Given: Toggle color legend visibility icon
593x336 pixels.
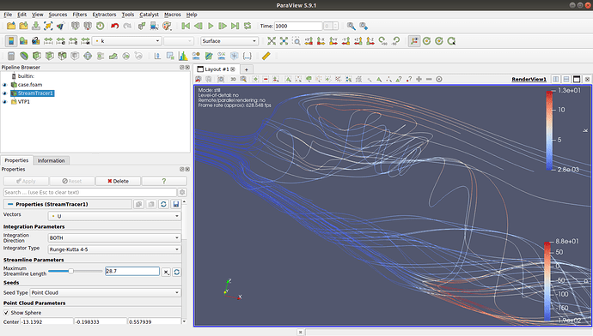Looking at the screenshot, I should [x=11, y=41].
